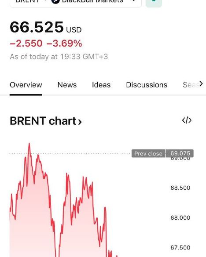The height and width of the screenshot is (257, 206).
Task: Click the 68.500 price axis label
Action: 180,188
